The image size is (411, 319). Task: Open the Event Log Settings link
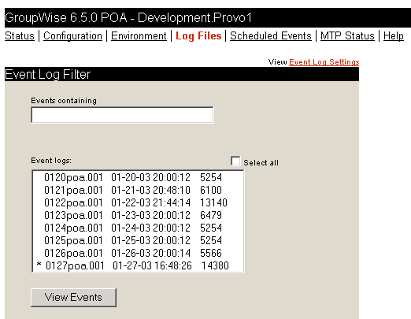point(324,62)
